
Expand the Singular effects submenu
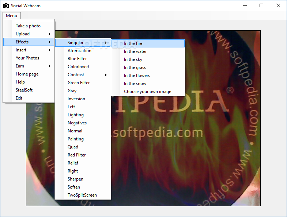click(x=83, y=43)
